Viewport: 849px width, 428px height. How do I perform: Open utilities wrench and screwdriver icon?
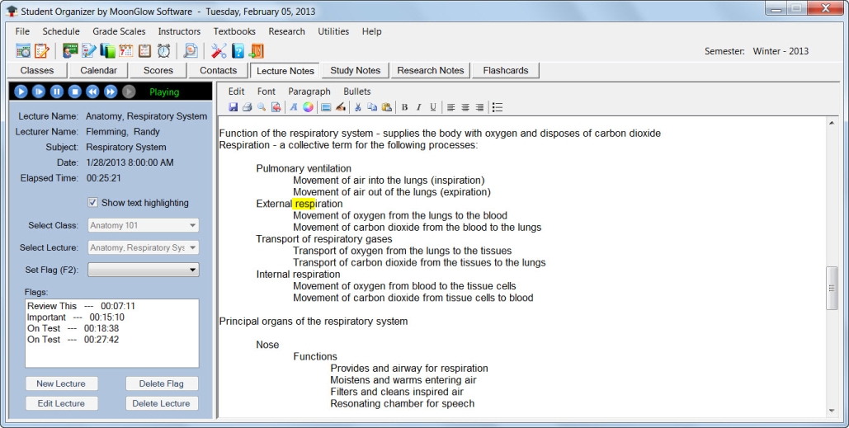tap(219, 51)
